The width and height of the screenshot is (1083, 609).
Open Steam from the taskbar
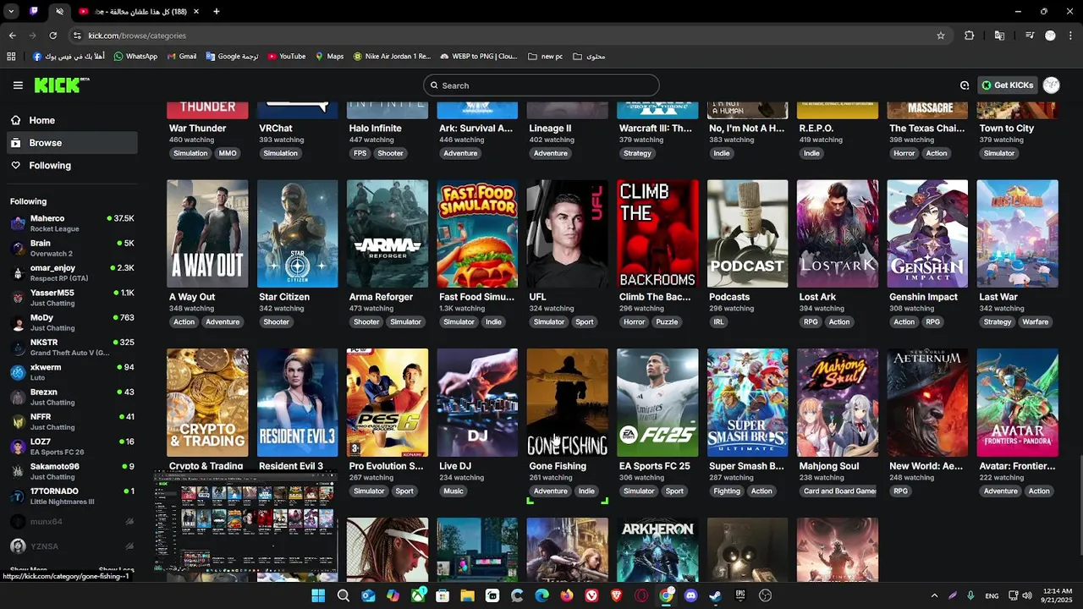coord(716,595)
